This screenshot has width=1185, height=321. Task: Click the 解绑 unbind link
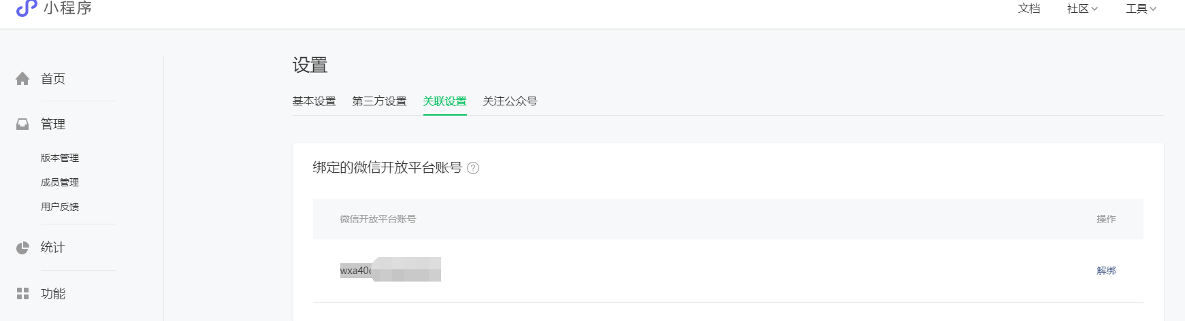[x=1106, y=271]
